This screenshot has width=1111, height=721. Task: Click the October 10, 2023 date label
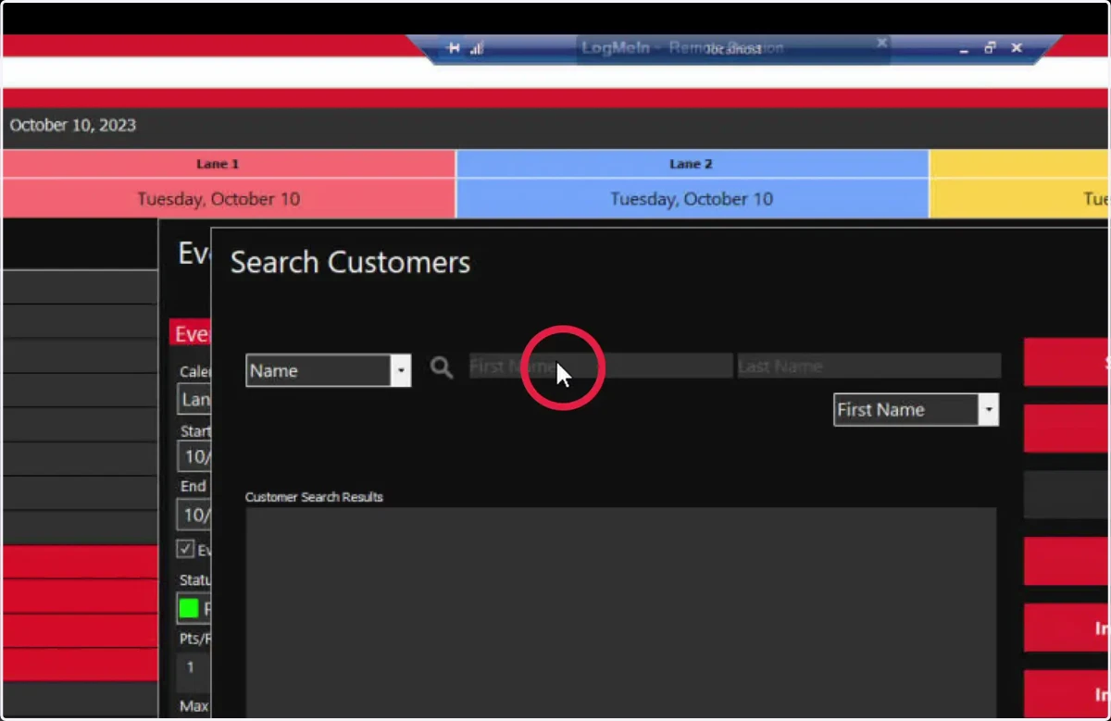[x=73, y=125]
